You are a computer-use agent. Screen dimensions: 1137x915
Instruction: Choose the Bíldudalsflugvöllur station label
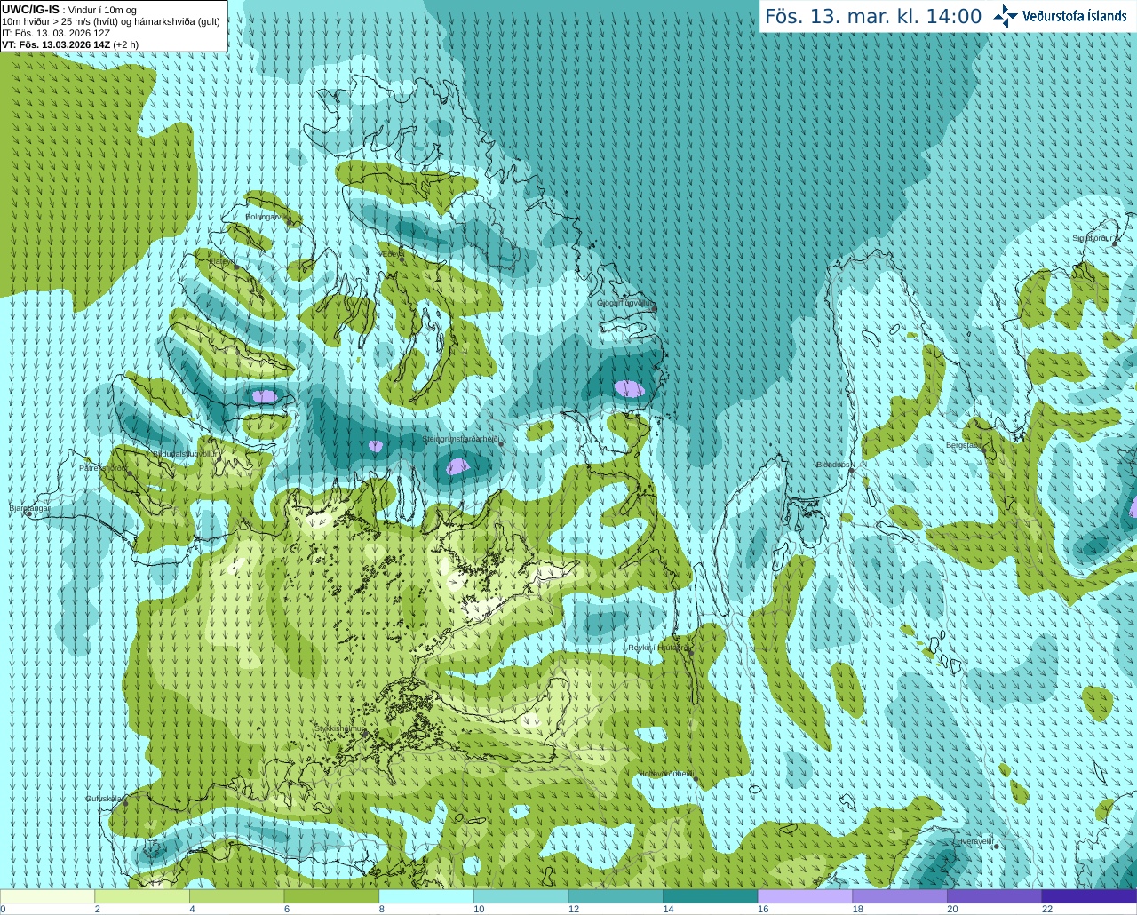[185, 453]
